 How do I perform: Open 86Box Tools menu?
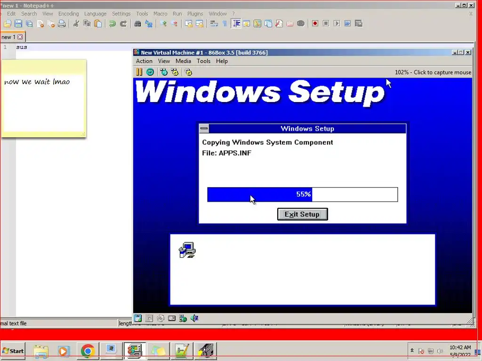click(x=203, y=61)
